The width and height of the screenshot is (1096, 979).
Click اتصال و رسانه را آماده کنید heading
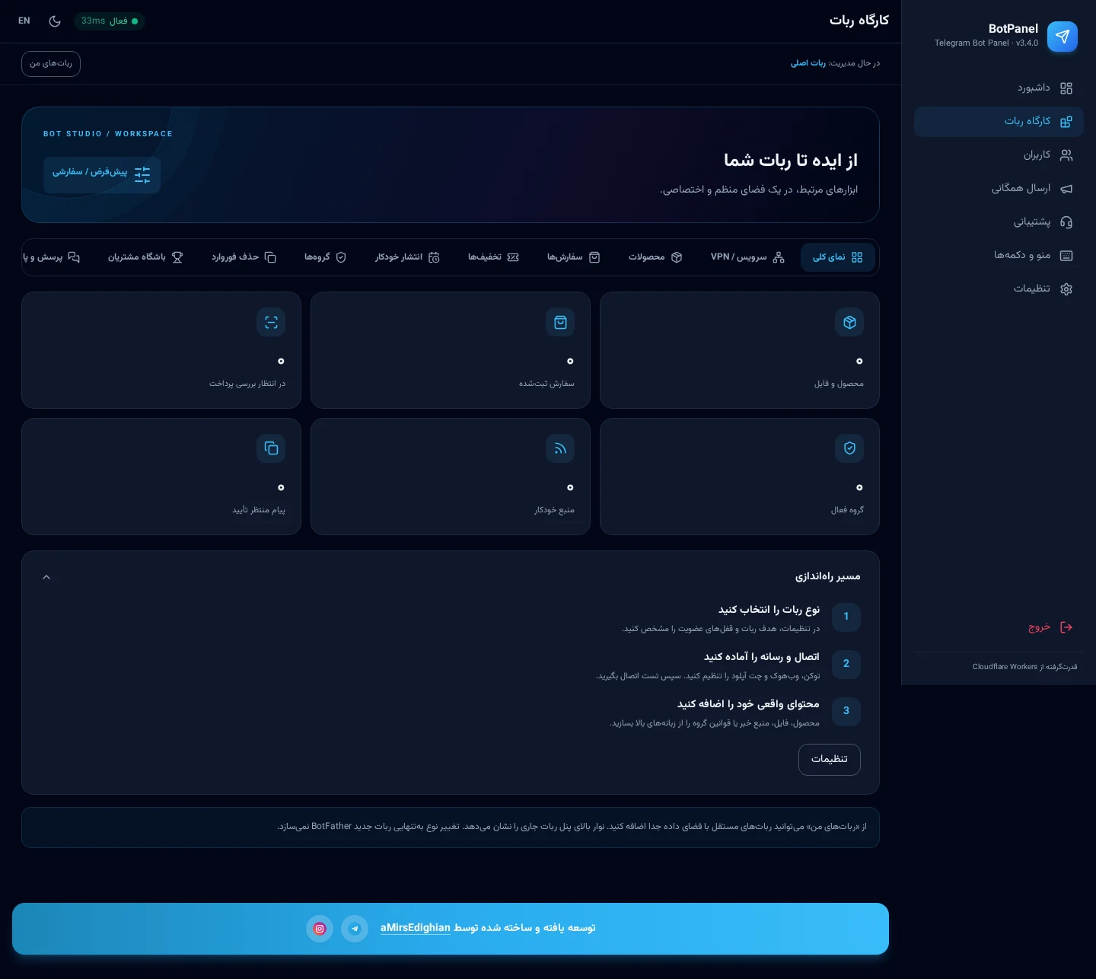point(761,657)
